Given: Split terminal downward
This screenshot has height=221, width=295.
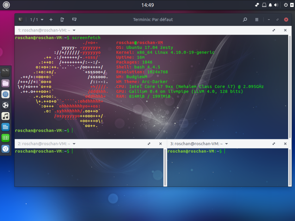Looking at the screenshot, I should (x=74, y=20).
